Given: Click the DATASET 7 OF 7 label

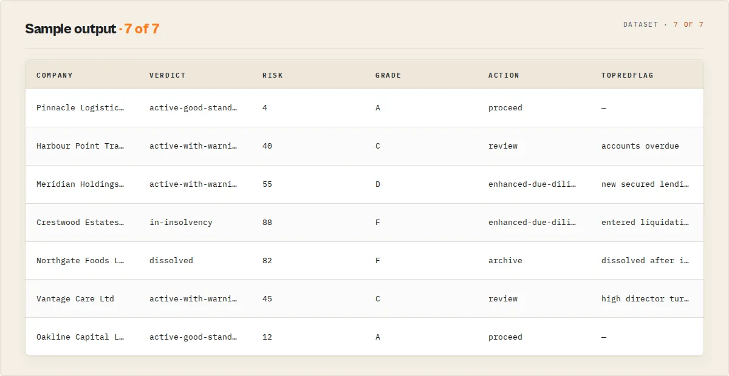Looking at the screenshot, I should 663,25.
